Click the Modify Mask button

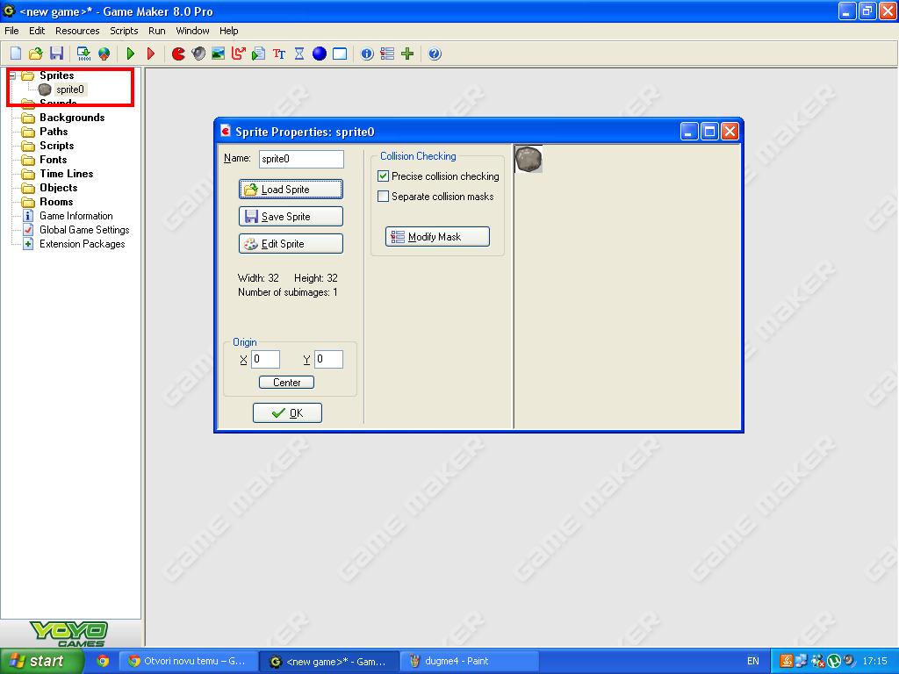[x=437, y=237]
